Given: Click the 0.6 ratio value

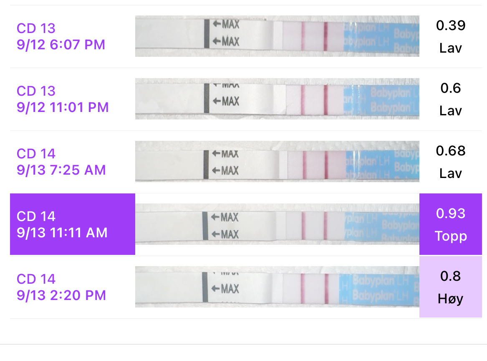Looking at the screenshot, I should point(451,88).
